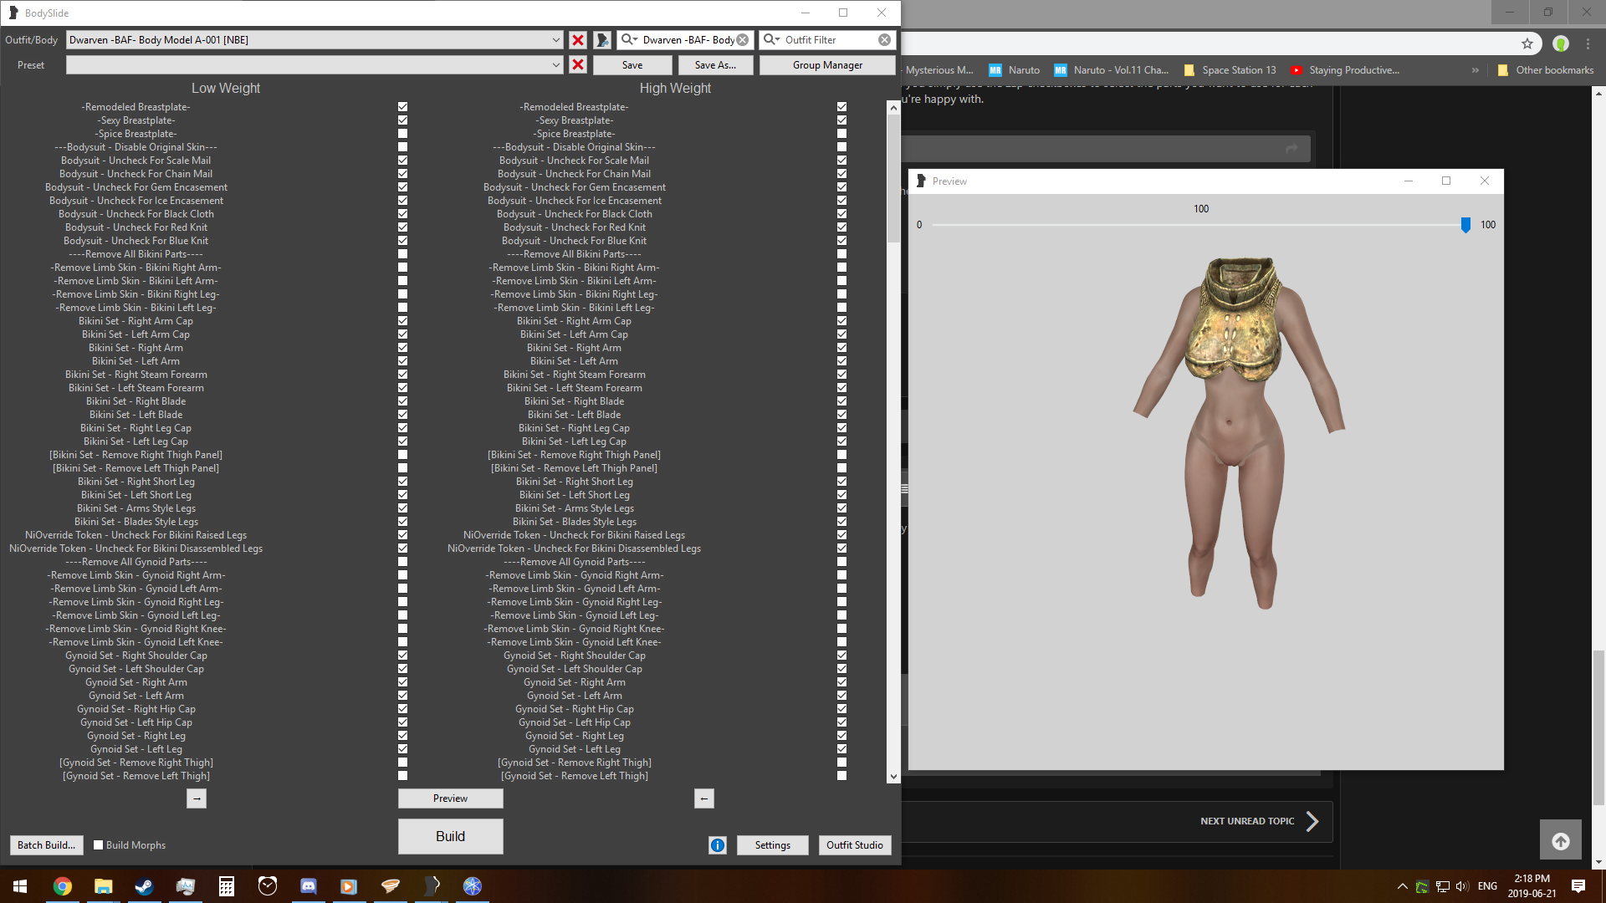Click the slider list vertical scrollbar thumb
This screenshot has height=903, width=1606.
click(x=893, y=178)
